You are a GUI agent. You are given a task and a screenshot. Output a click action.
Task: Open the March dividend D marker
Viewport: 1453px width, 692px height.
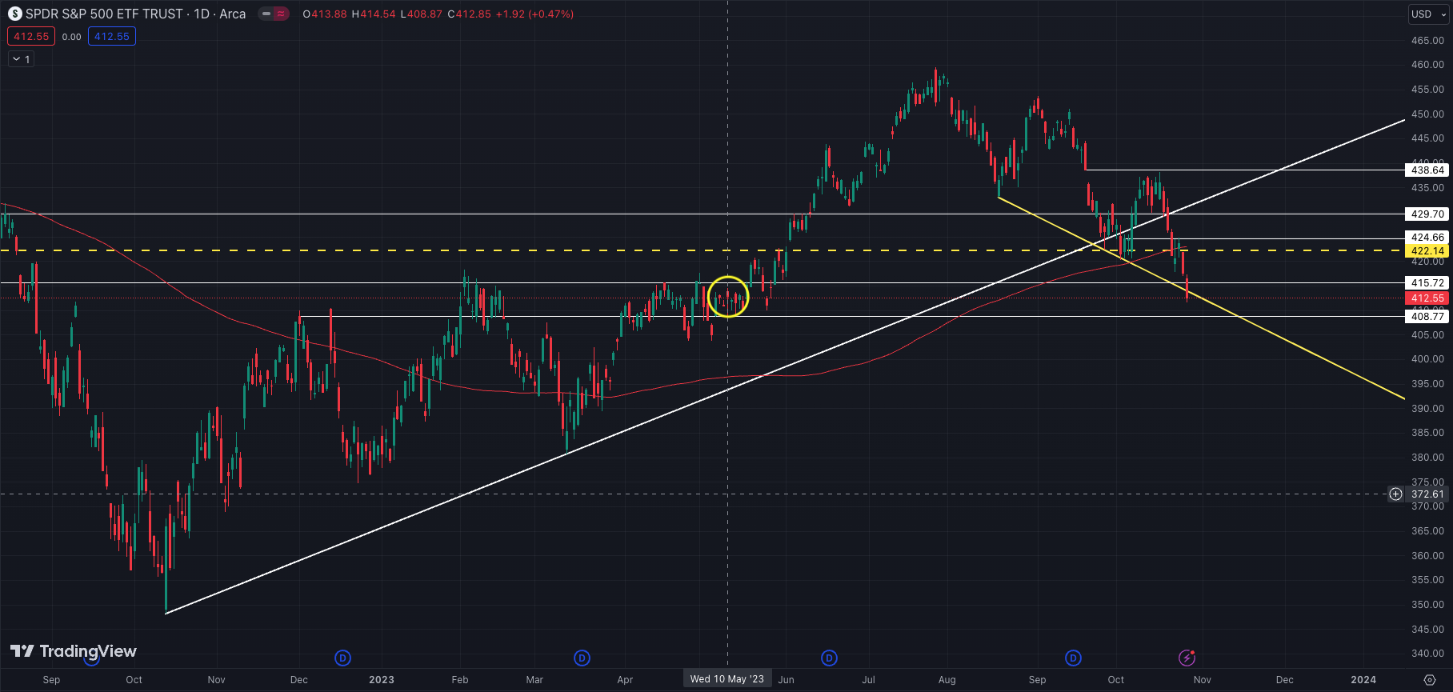[x=582, y=658]
